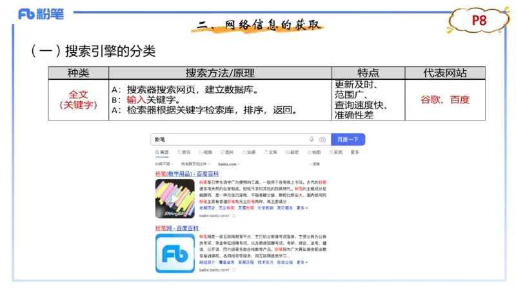Open the baidu.com site filter dropdown

(x=229, y=164)
